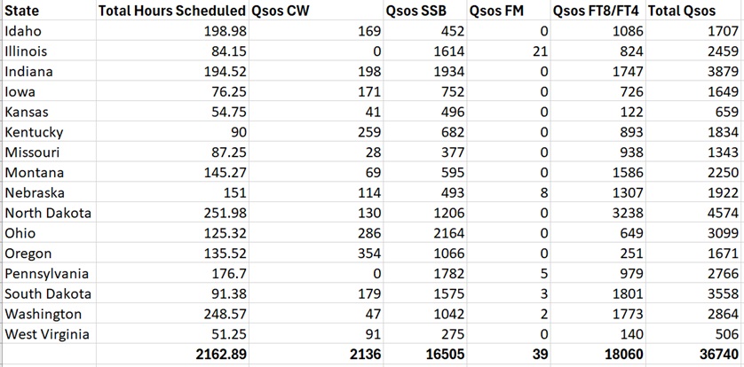Select the Idaho state cell

point(23,32)
